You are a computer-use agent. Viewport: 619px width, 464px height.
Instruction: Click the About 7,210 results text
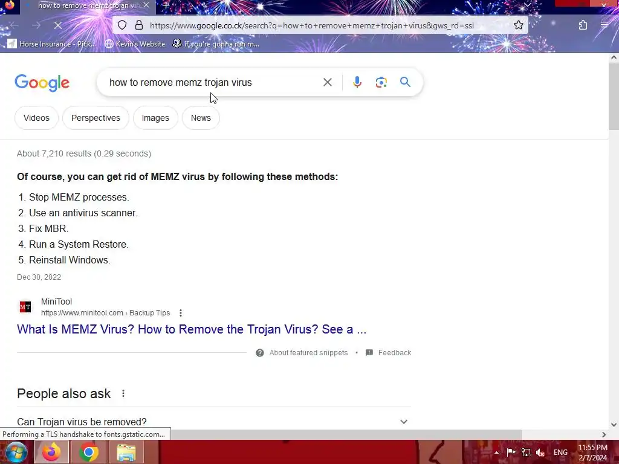[x=83, y=153]
